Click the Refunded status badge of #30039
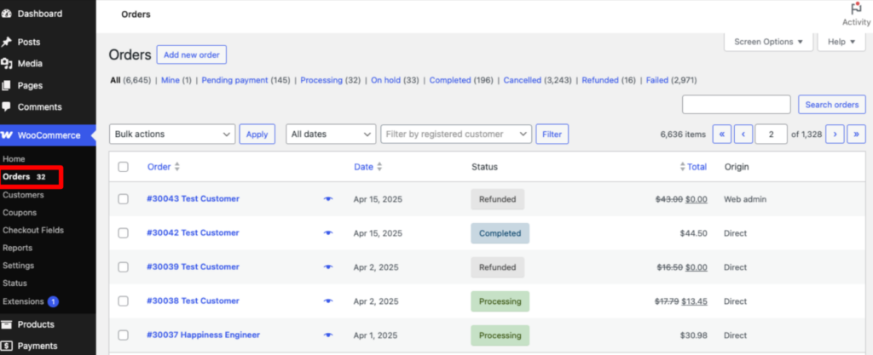Viewport: 873px width, 355px height. click(498, 267)
